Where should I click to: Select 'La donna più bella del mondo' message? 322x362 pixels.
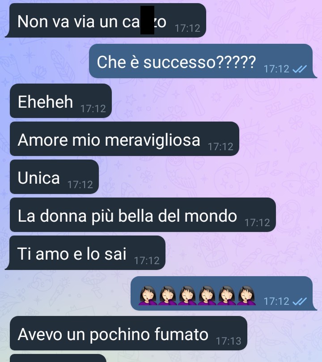143,215
